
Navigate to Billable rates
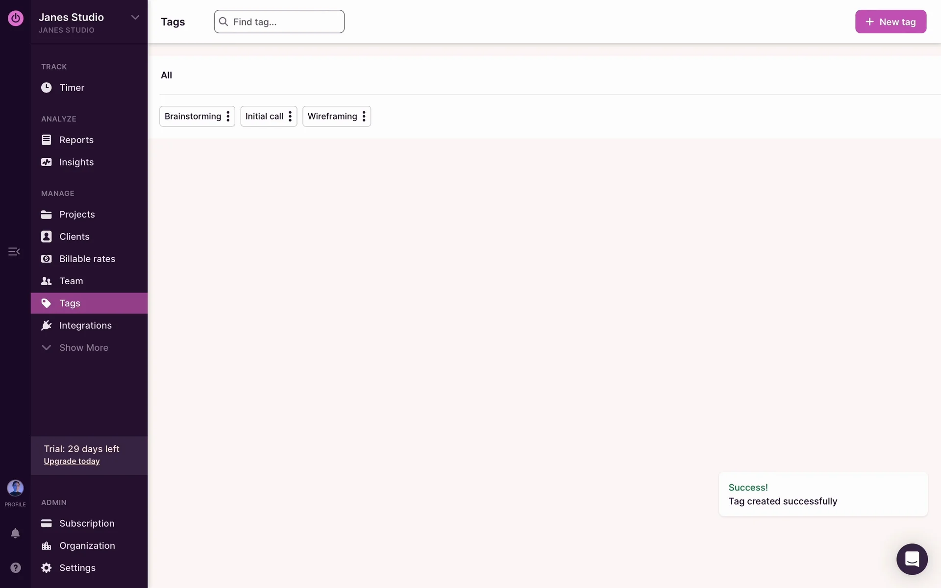[87, 259]
